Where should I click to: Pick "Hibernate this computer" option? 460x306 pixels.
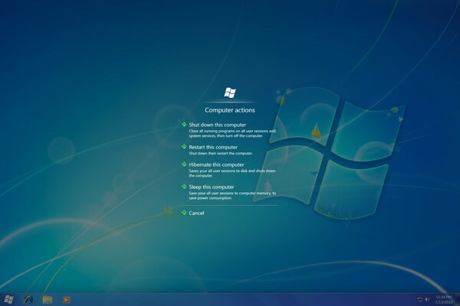pyautogui.click(x=216, y=164)
